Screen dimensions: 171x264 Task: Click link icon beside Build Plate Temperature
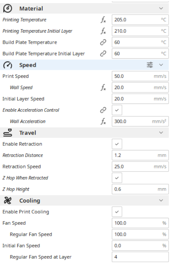pyautogui.click(x=103, y=42)
